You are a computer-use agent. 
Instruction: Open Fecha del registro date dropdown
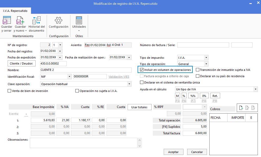(x=60, y=51)
